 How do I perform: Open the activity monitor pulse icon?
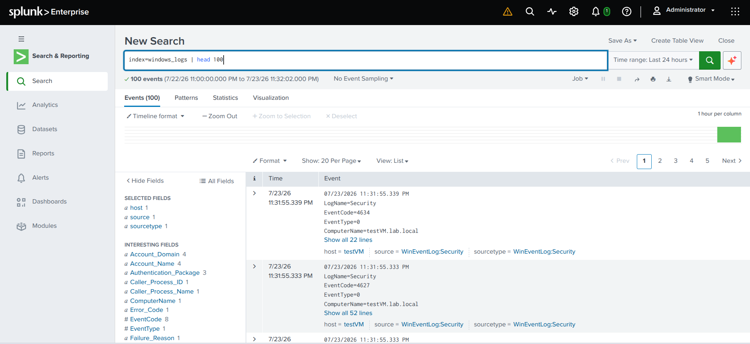coord(552,12)
